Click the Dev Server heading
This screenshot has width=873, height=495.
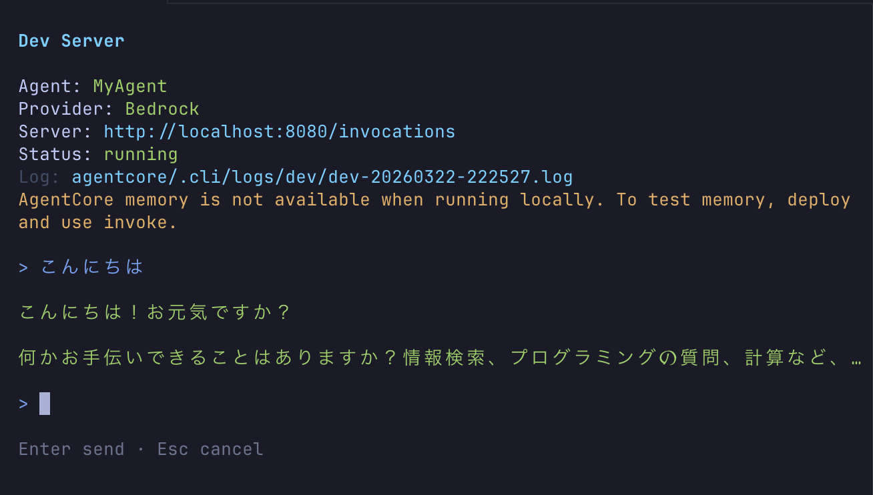click(71, 41)
